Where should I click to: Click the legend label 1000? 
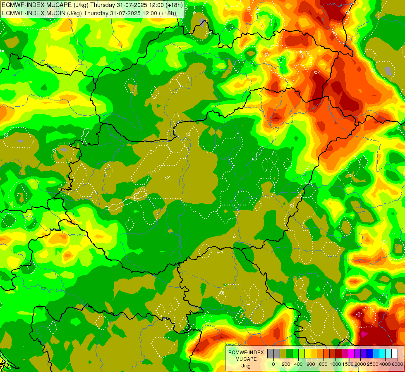pyautogui.click(x=336, y=364)
